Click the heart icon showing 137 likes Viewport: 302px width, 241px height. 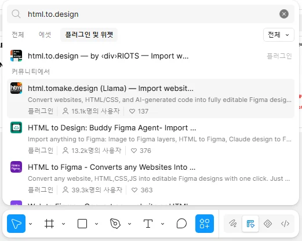click(x=132, y=111)
